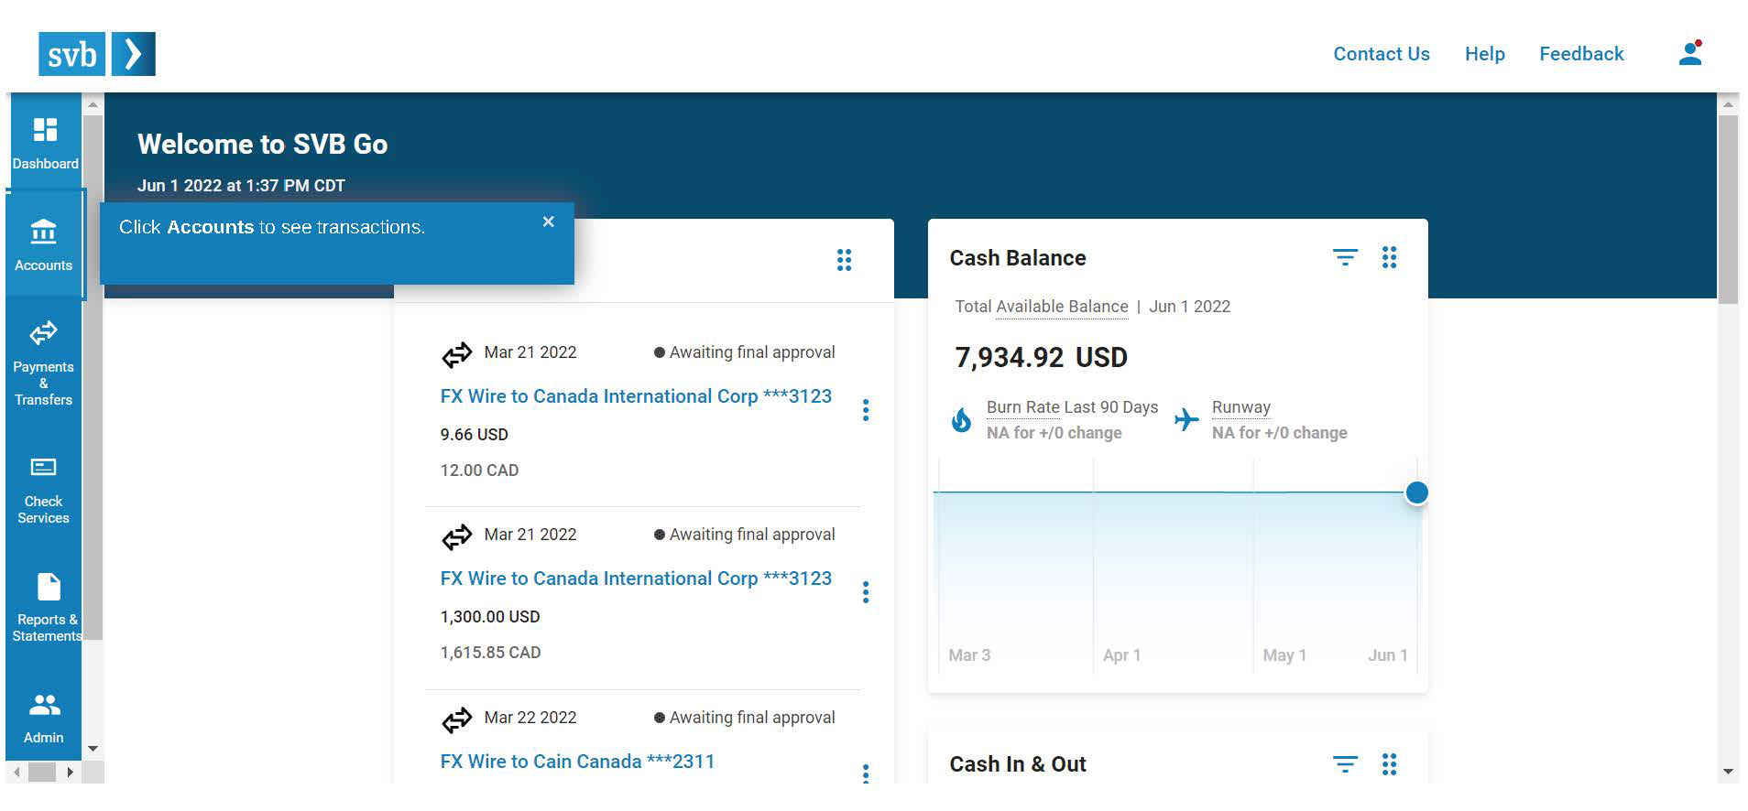Open filter options on Cash Balance card

[1345, 257]
